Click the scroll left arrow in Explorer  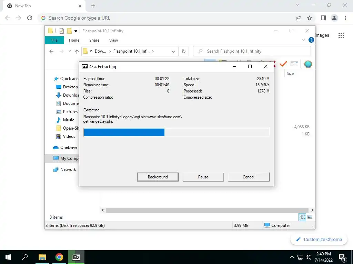click(x=103, y=210)
